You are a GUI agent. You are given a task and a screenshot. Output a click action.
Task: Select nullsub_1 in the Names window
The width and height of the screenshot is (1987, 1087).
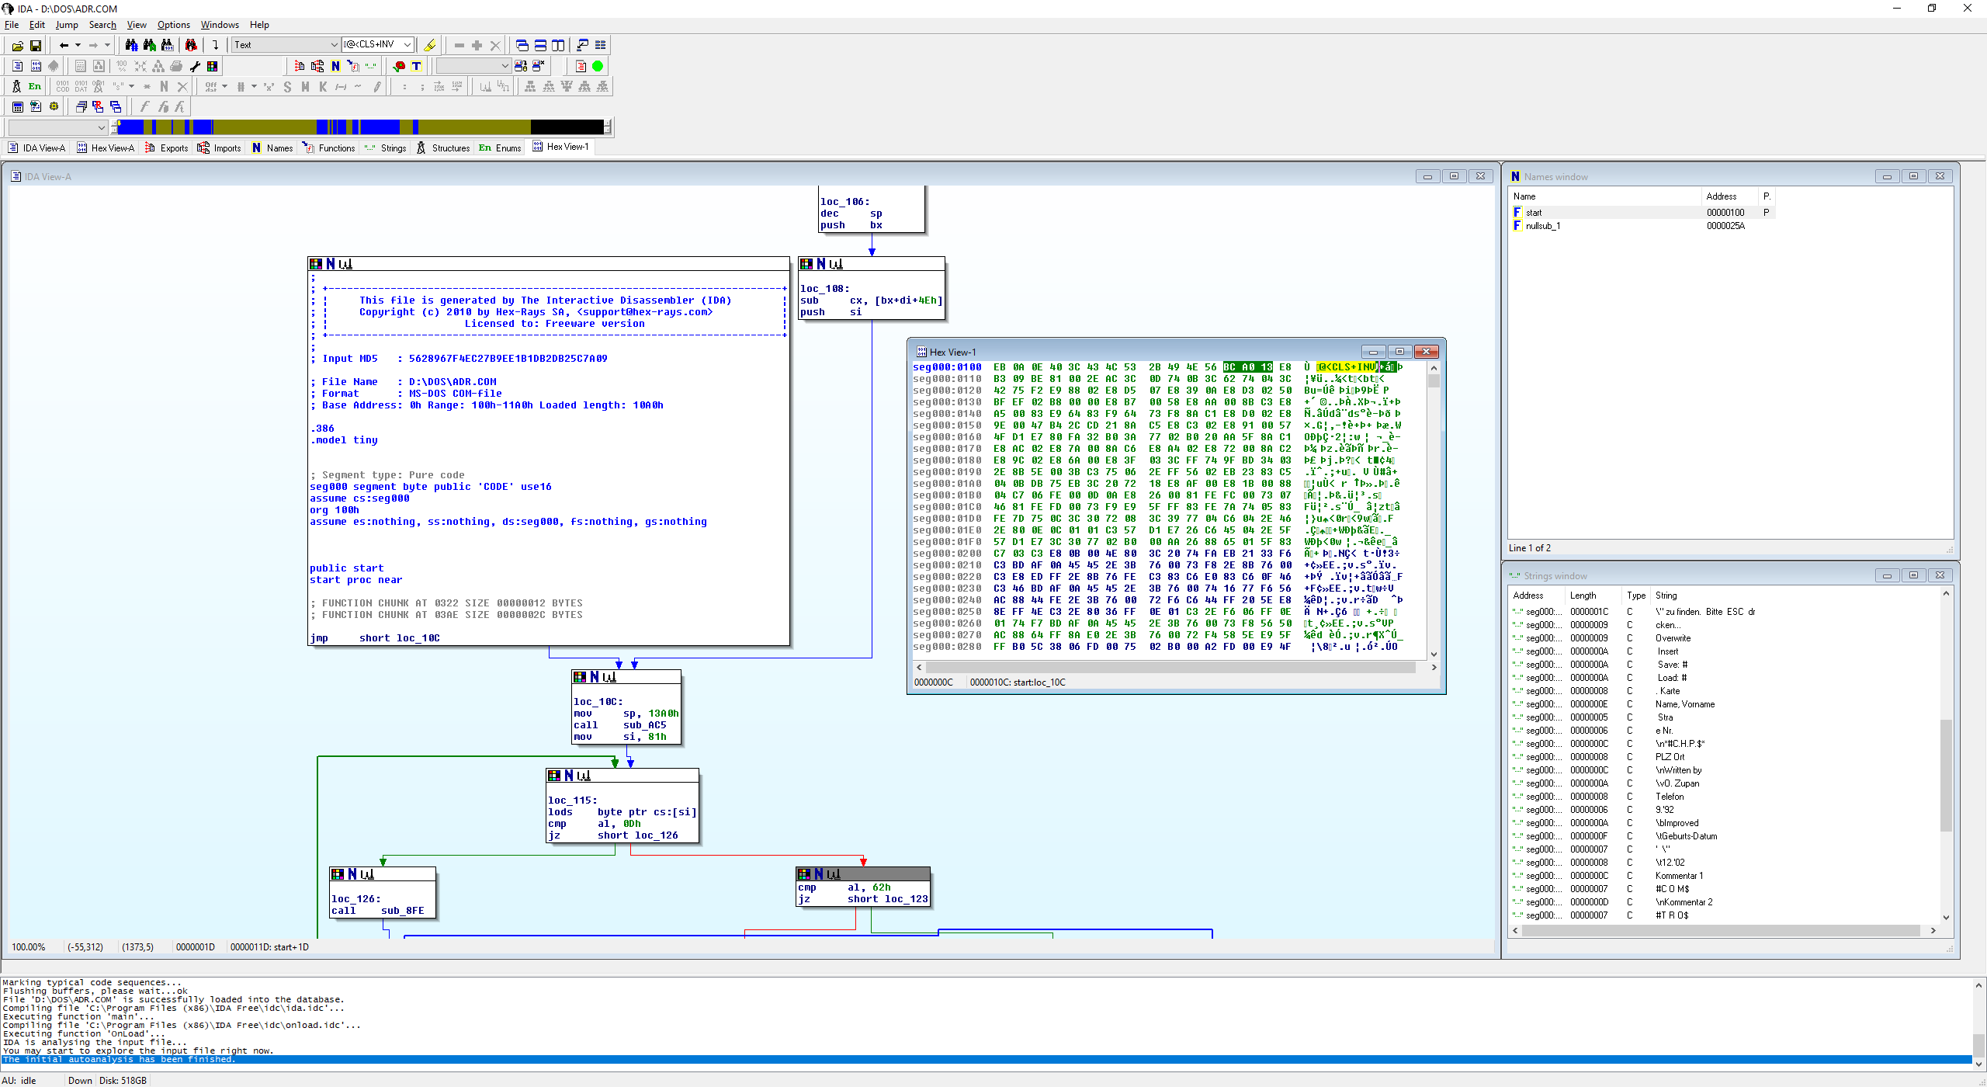(1542, 226)
